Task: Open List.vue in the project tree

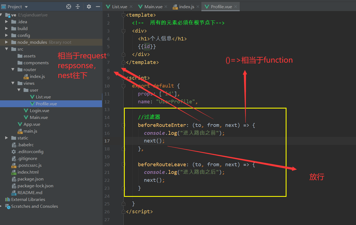Action: (x=43, y=97)
